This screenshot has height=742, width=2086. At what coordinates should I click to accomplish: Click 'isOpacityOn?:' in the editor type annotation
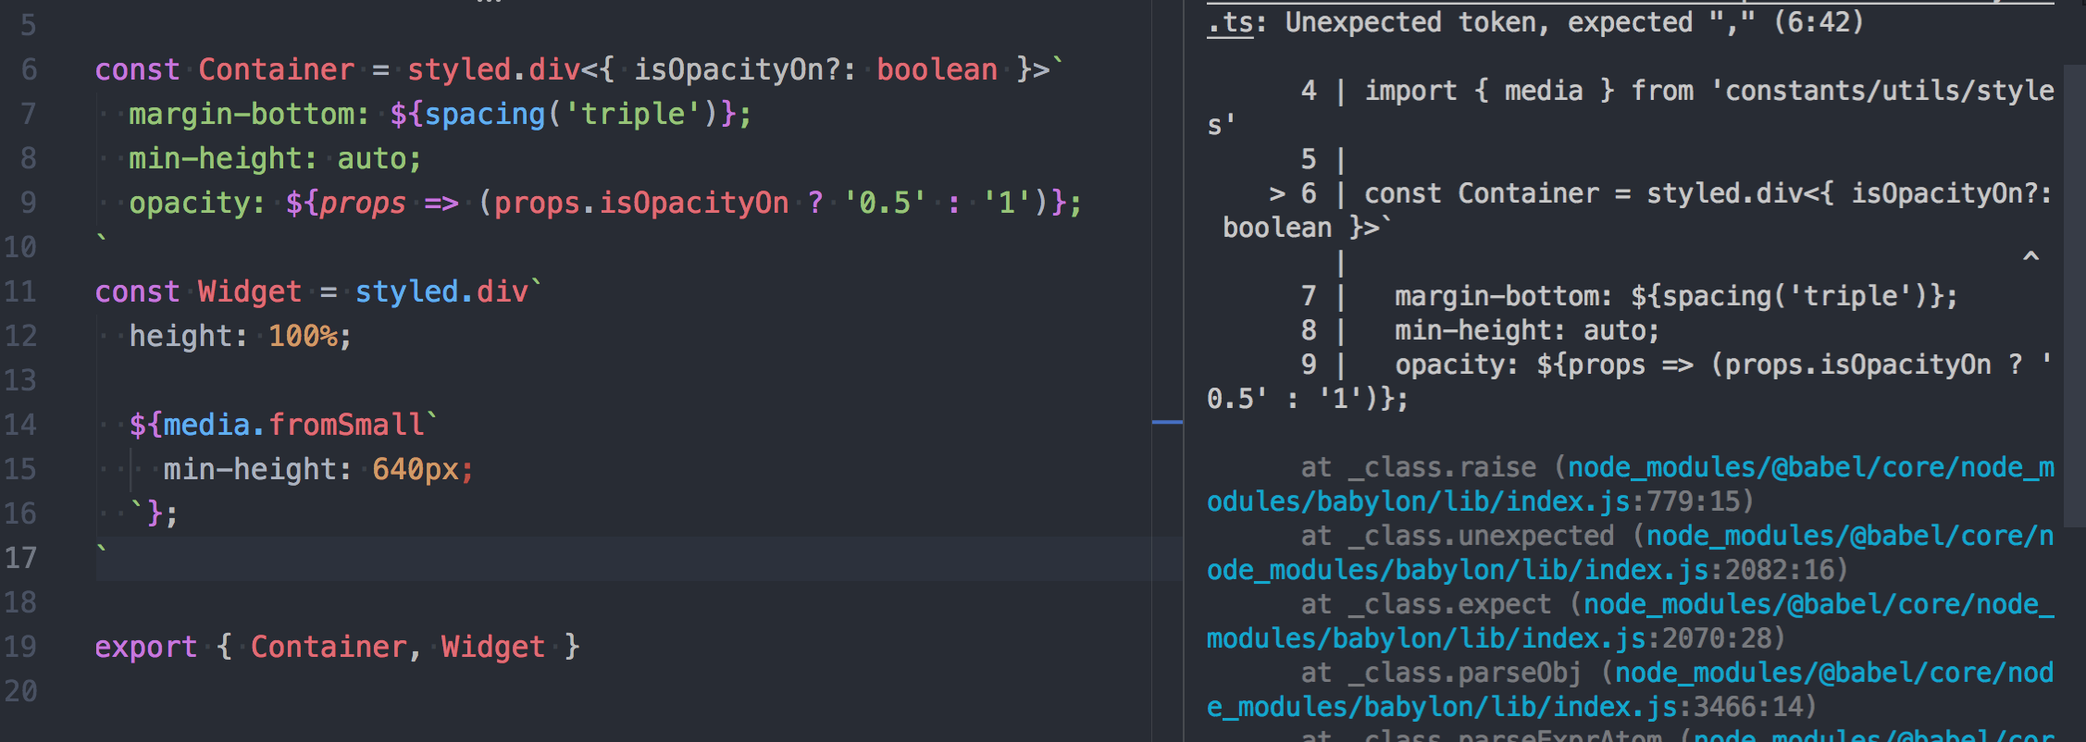744,69
